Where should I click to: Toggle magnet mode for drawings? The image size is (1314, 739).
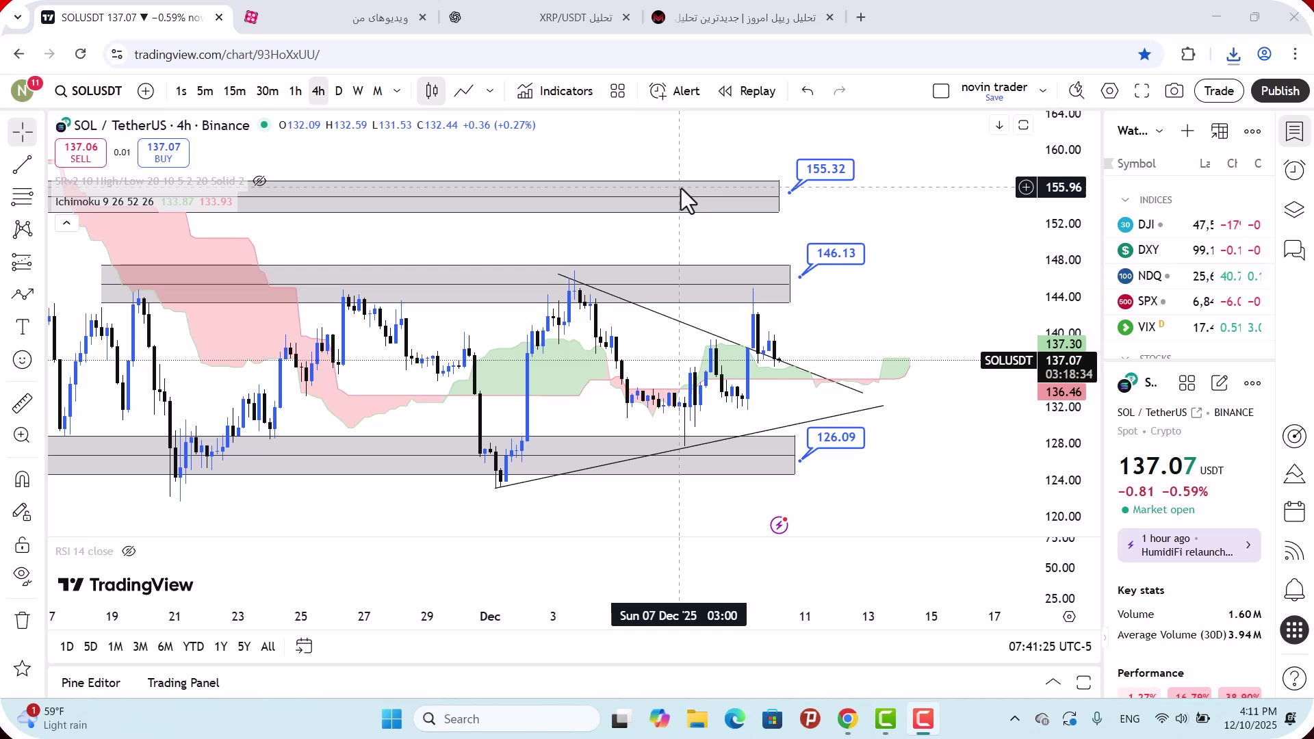click(x=23, y=479)
